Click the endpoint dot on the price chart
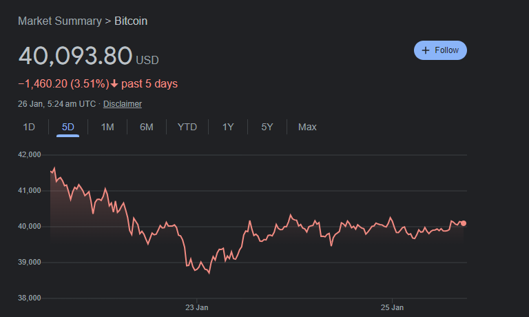 click(464, 223)
